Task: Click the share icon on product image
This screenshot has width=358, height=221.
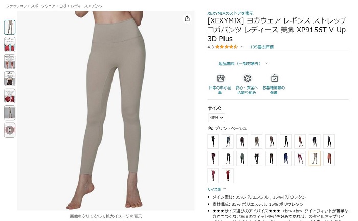Action: pos(187,18)
